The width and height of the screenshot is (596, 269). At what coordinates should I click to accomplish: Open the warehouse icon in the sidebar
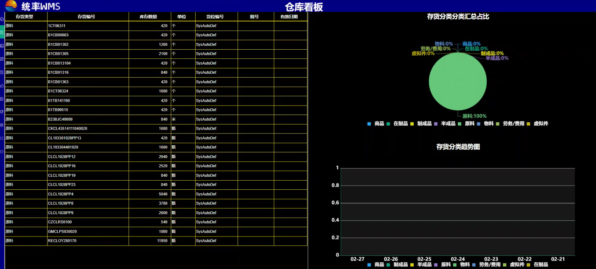point(2,46)
